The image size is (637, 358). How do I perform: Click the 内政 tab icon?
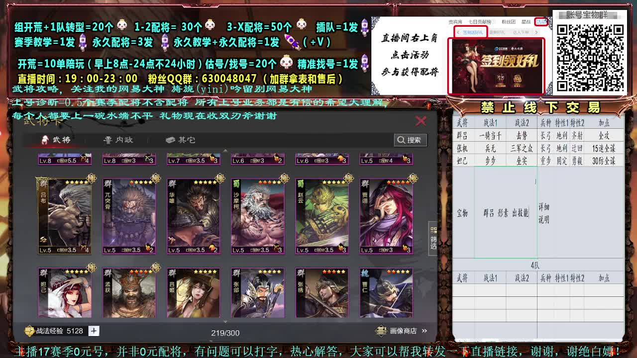107,140
